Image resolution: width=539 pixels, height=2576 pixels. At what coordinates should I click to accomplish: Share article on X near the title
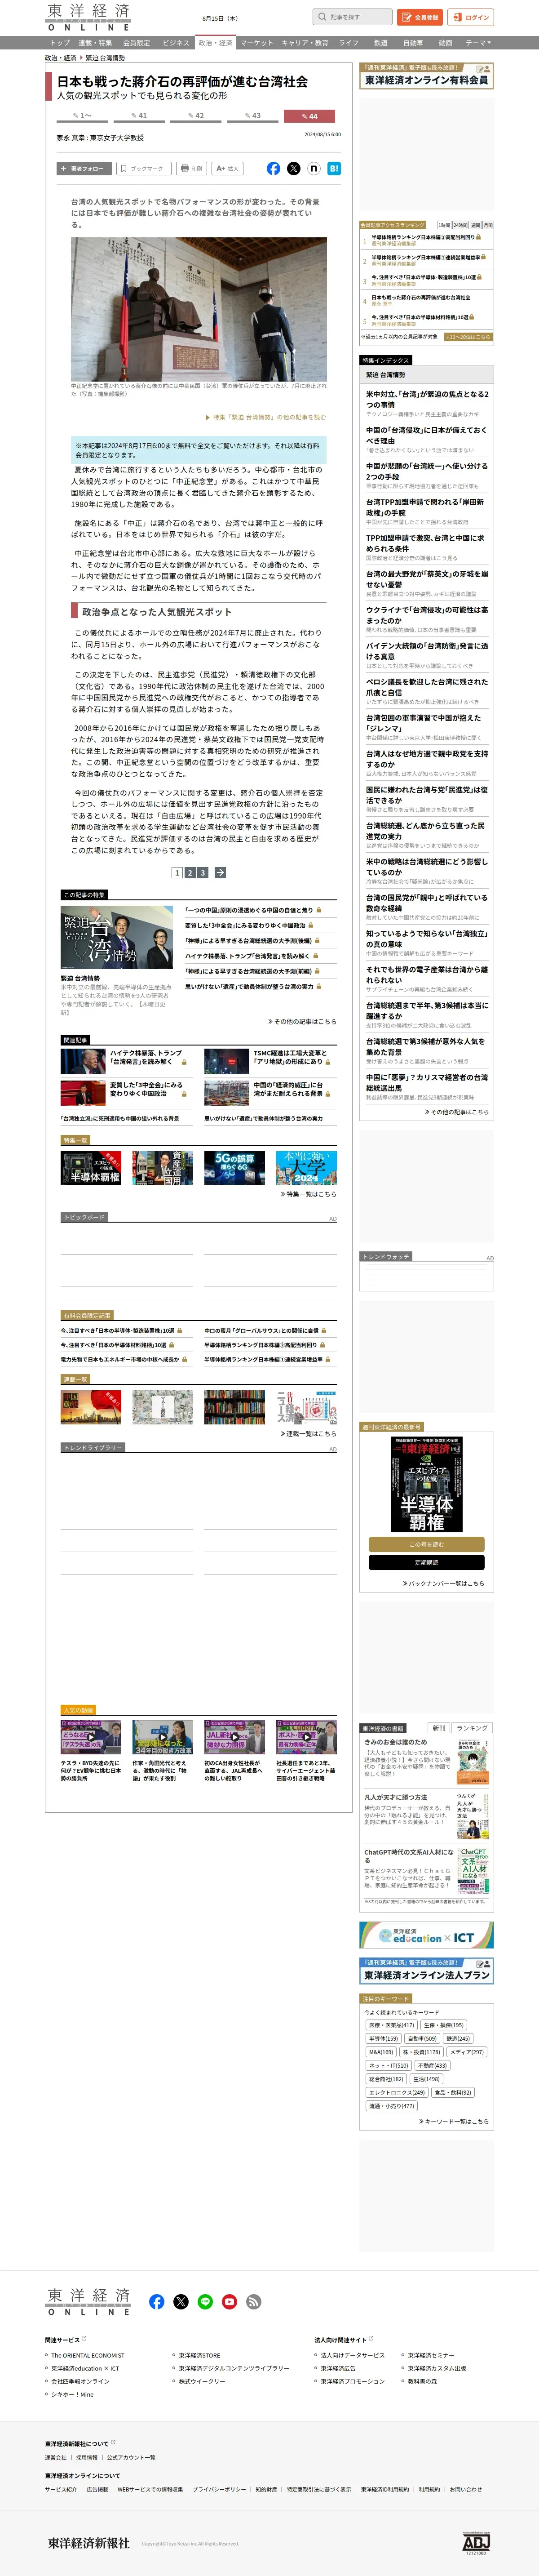click(x=293, y=168)
